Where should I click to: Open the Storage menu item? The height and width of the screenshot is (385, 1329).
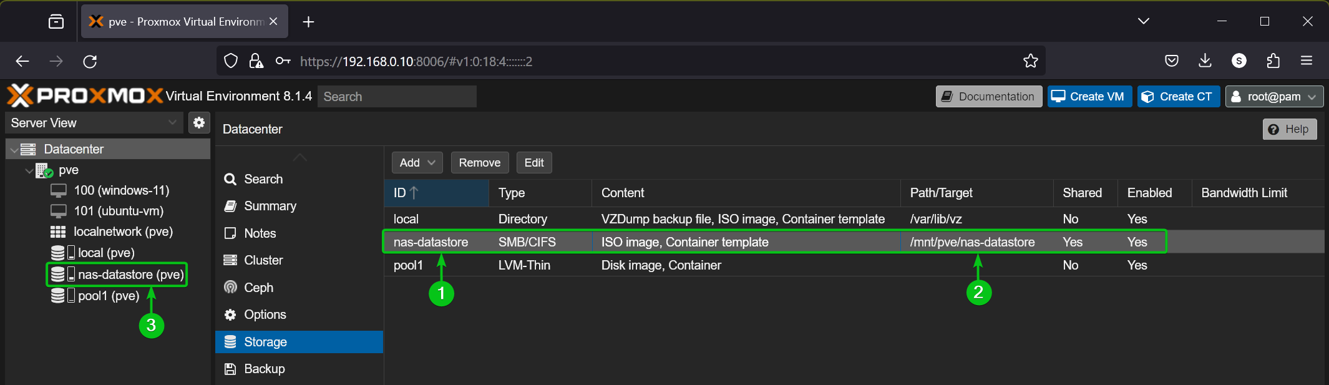pos(299,342)
